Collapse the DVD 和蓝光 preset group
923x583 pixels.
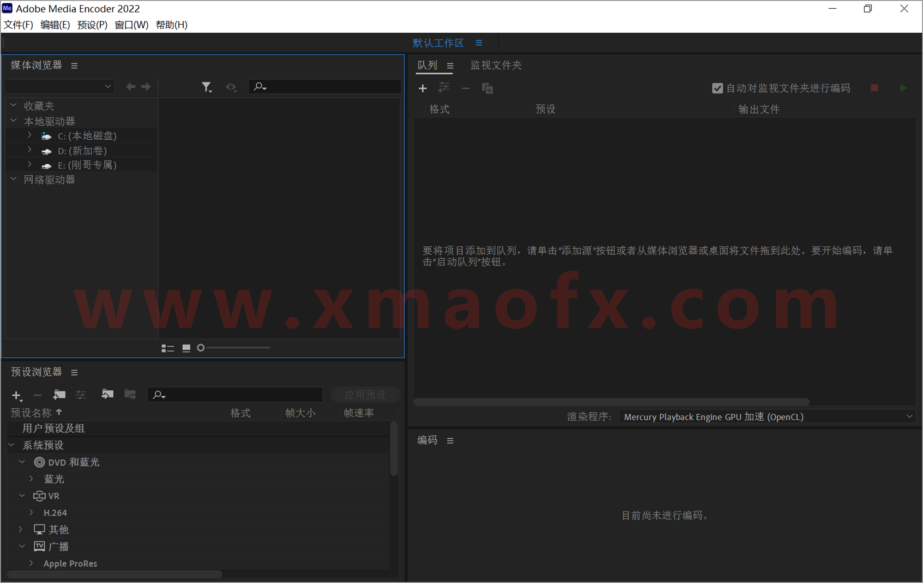click(x=22, y=461)
